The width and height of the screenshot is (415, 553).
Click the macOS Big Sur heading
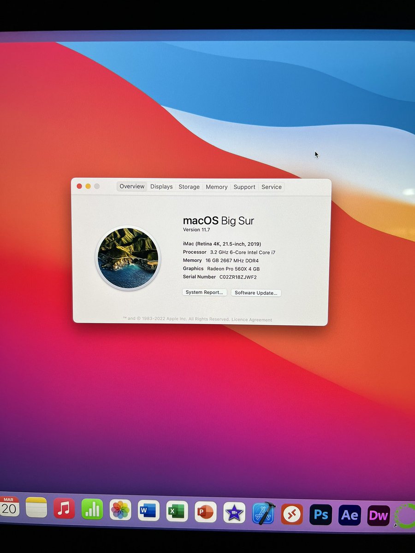click(x=219, y=220)
